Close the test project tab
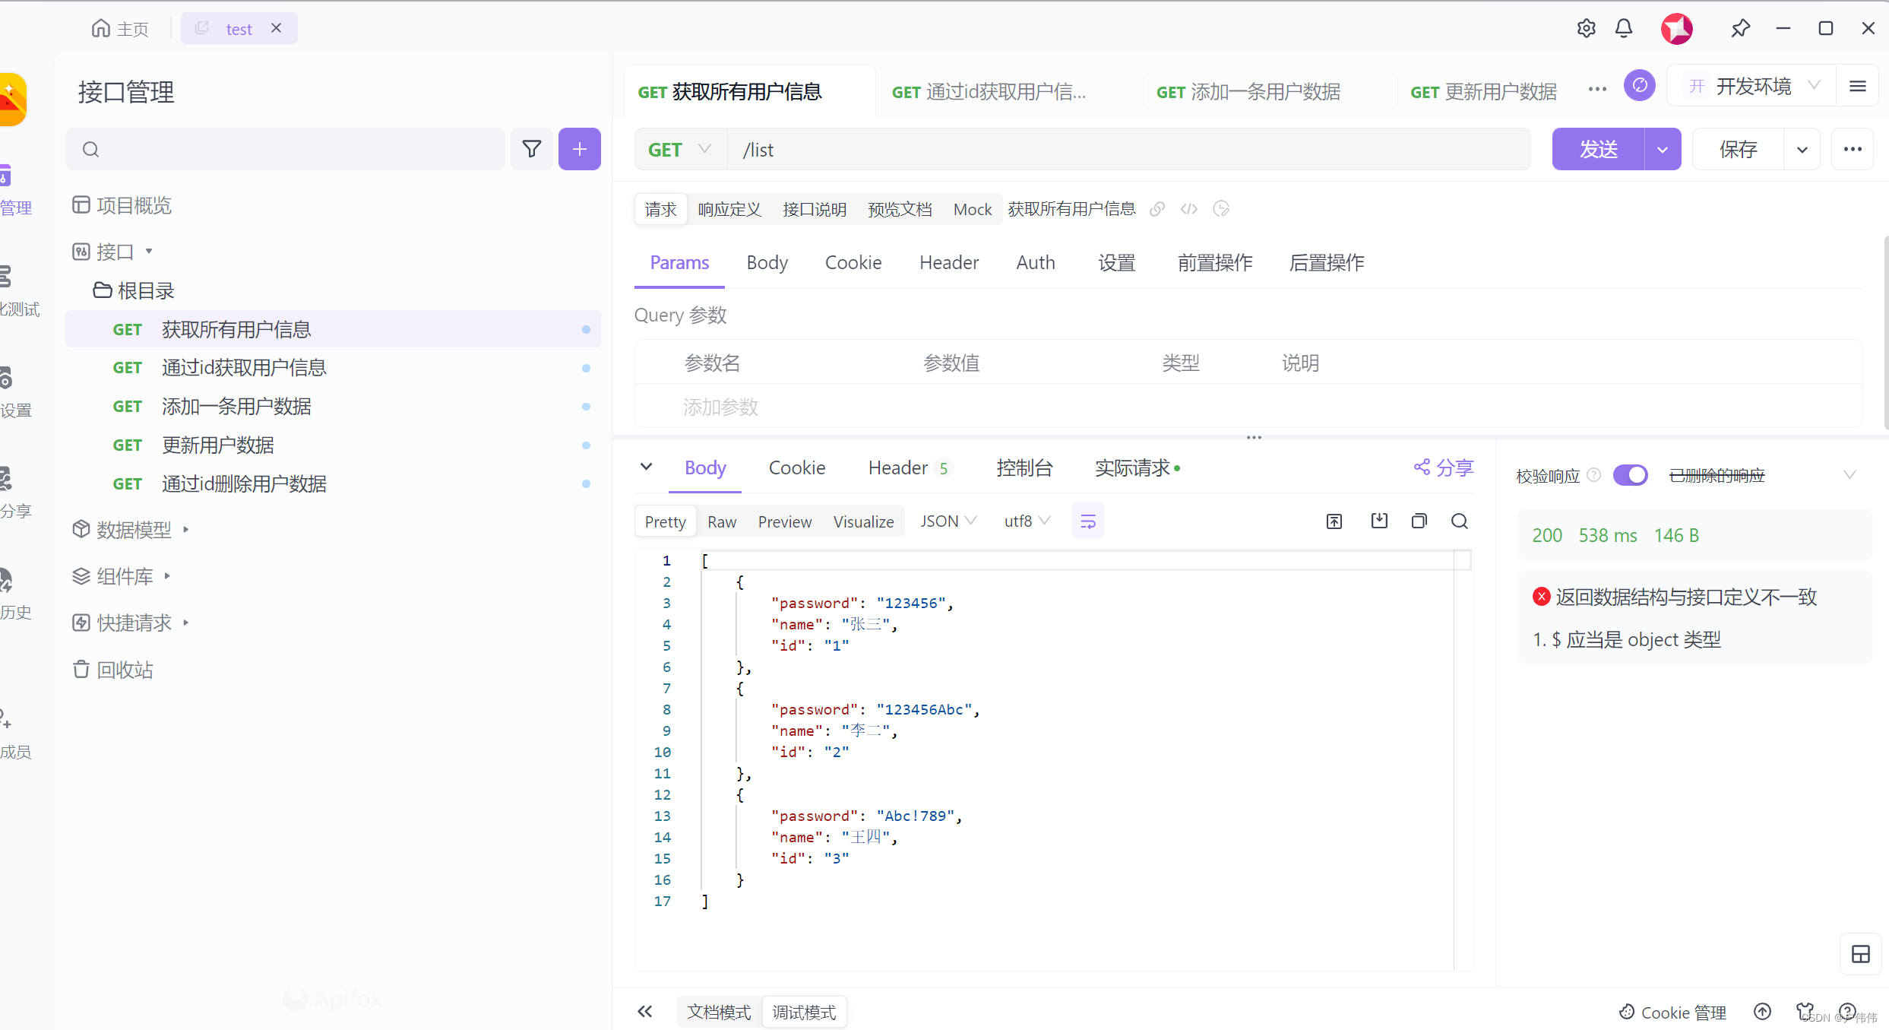Image resolution: width=1889 pixels, height=1030 pixels. (x=277, y=28)
